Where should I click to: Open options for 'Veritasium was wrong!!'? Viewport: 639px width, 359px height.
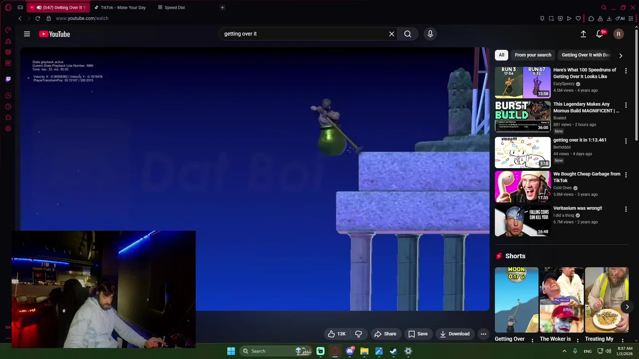tap(626, 209)
